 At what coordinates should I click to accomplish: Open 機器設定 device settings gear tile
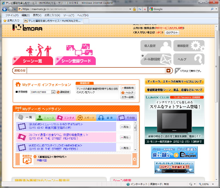tap(189, 46)
